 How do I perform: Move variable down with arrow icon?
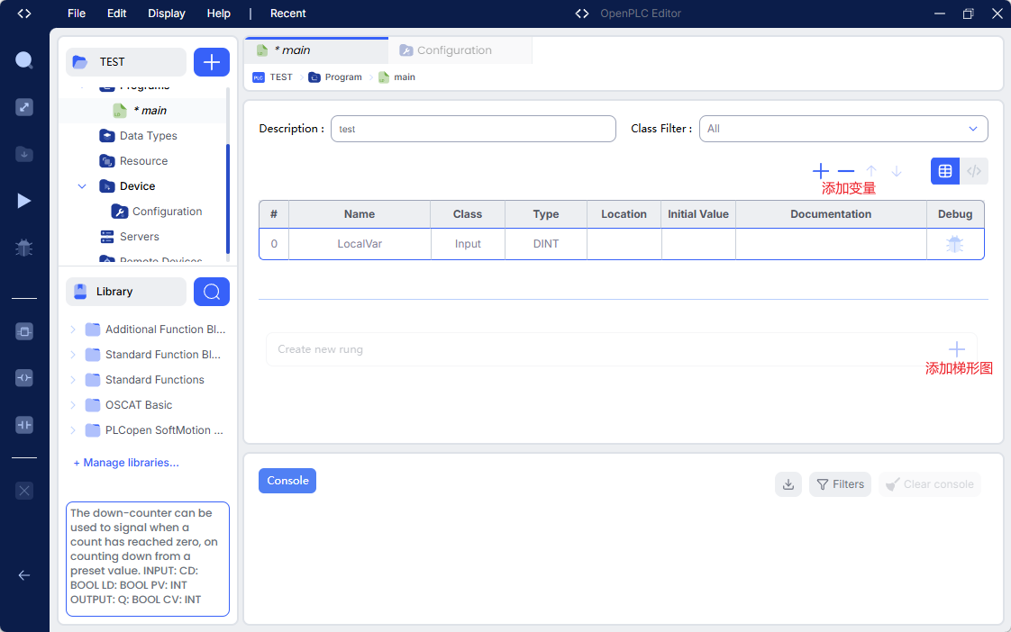(897, 171)
